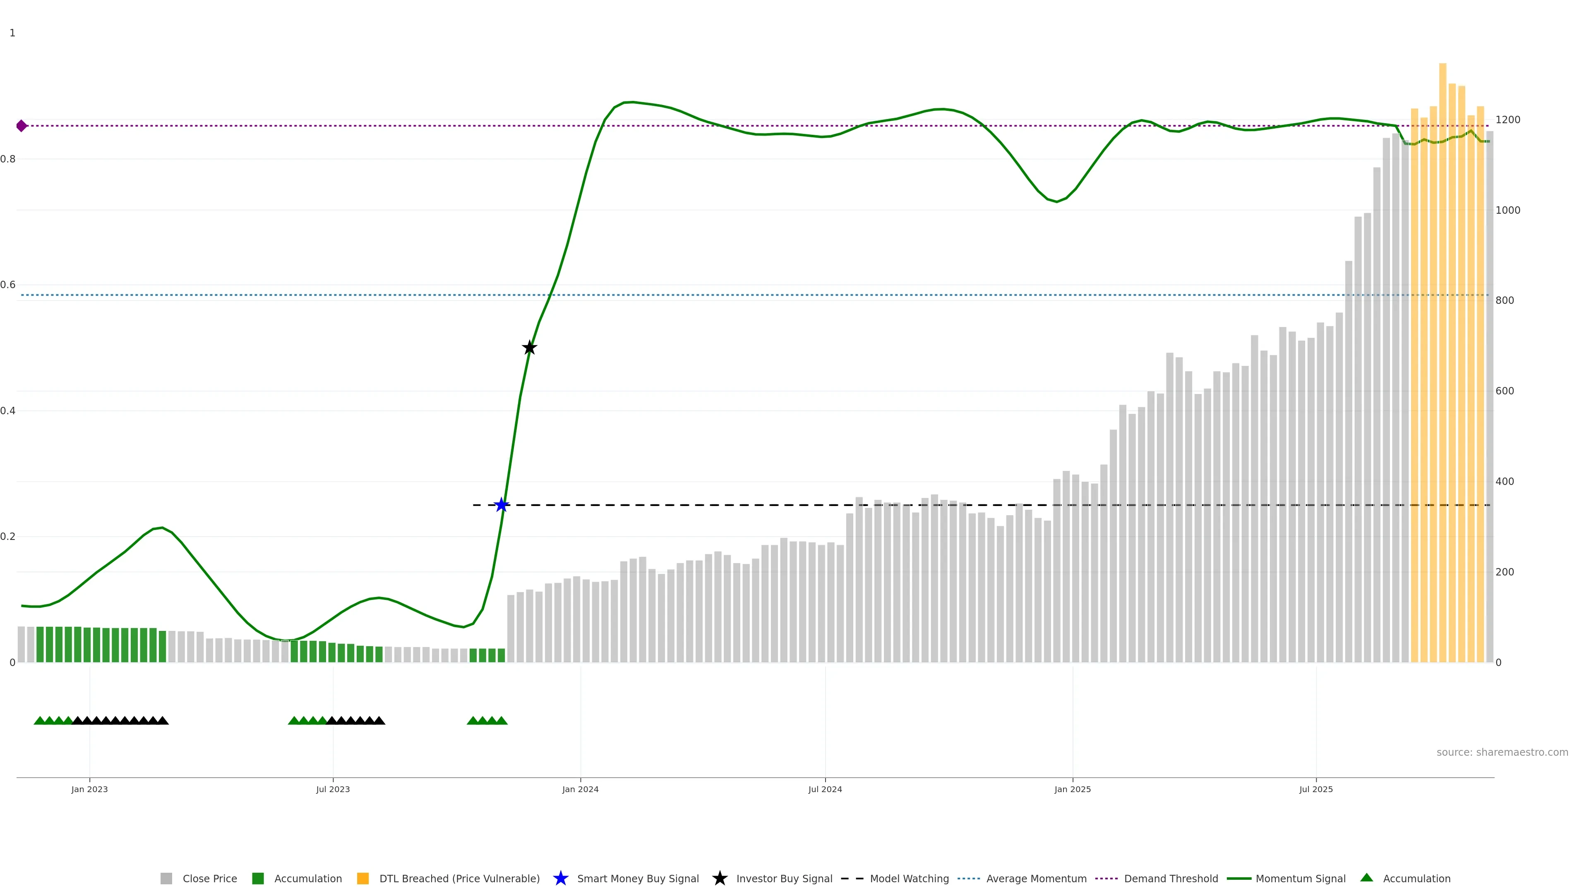
Task: Click the Jan 2024 axis label
Action: click(580, 790)
